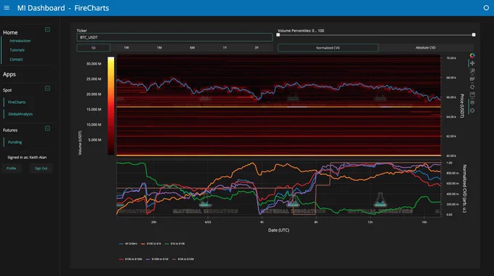Image resolution: width=494 pixels, height=276 pixels.
Task: Collapse the Home section
Action: pyautogui.click(x=47, y=30)
